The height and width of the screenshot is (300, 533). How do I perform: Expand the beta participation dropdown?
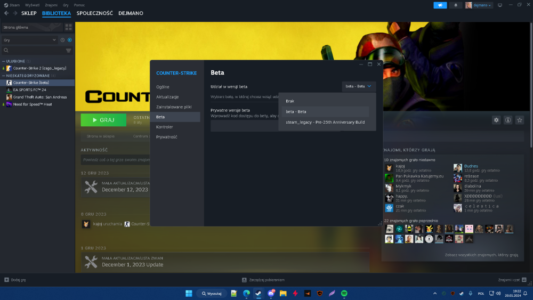(x=359, y=86)
